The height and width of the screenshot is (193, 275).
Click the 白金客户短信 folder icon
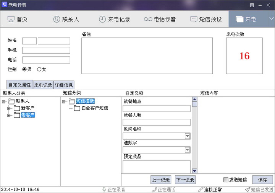click(x=77, y=108)
